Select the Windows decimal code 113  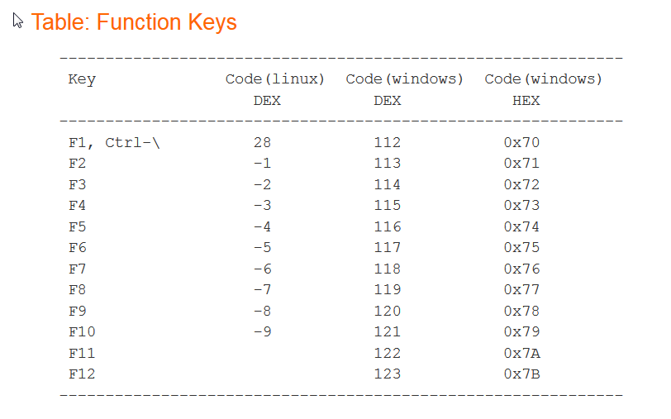pyautogui.click(x=387, y=163)
